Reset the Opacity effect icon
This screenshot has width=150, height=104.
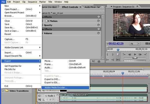pos(98,25)
